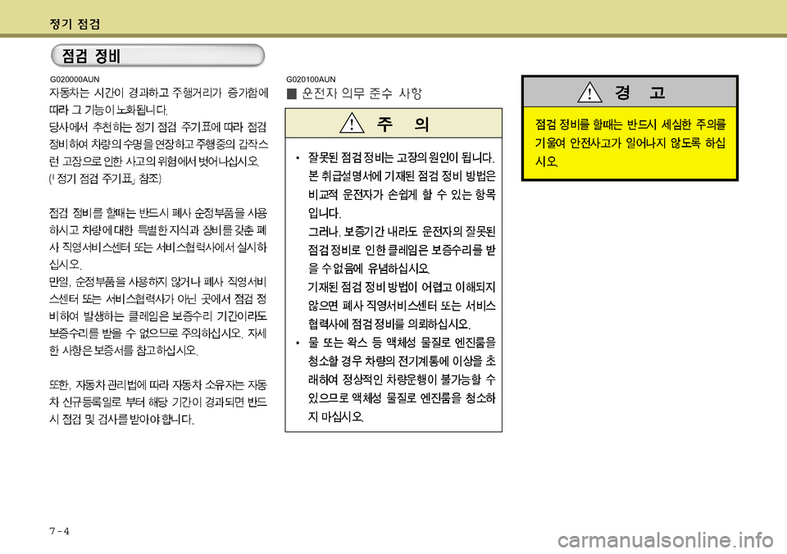Click the caution triangle icon in 주의 box

click(352, 123)
